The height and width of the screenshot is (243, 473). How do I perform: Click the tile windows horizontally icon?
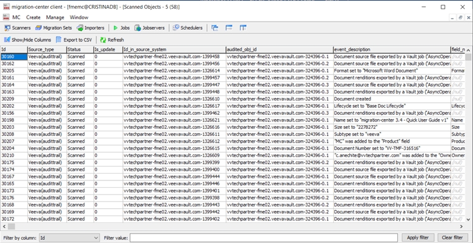[229, 28]
